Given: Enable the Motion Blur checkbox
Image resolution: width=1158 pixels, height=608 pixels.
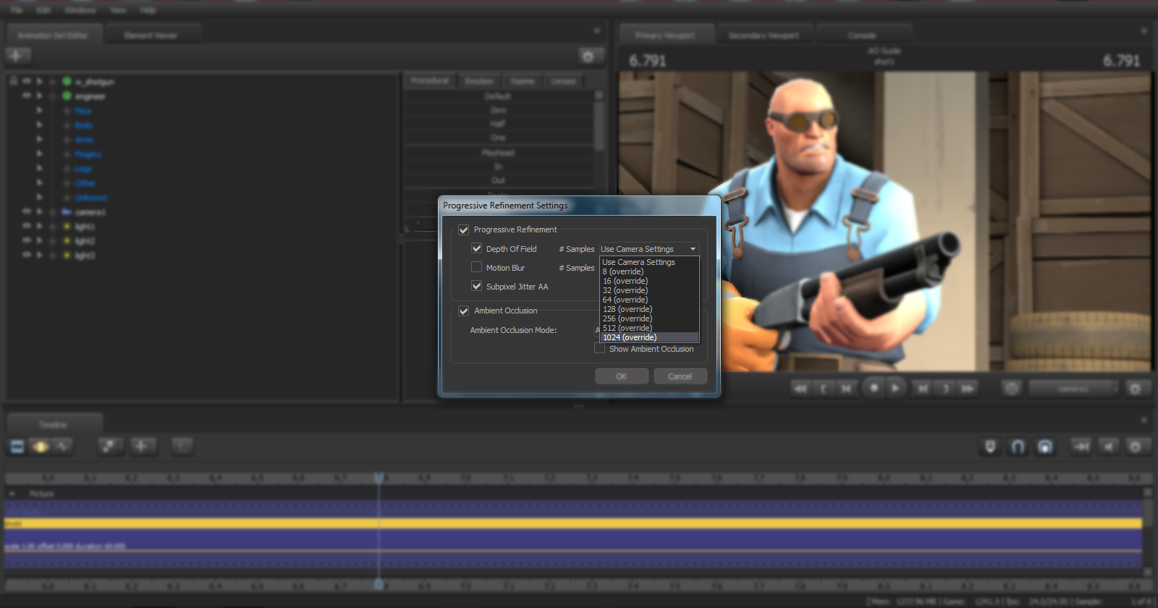Looking at the screenshot, I should (476, 267).
